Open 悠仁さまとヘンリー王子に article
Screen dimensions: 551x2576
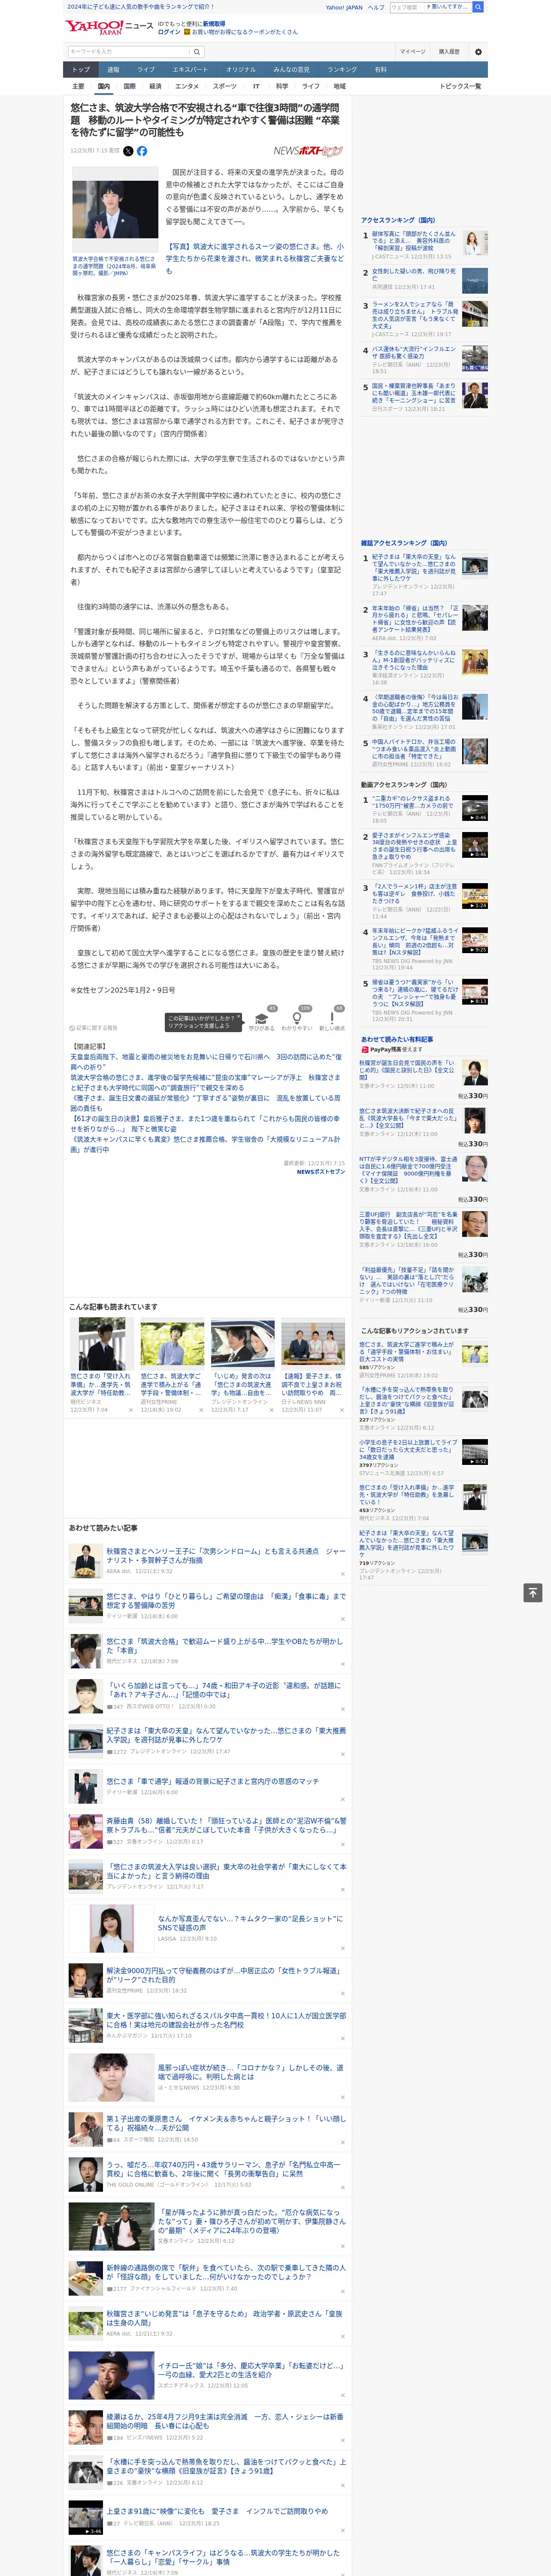[x=226, y=1555]
